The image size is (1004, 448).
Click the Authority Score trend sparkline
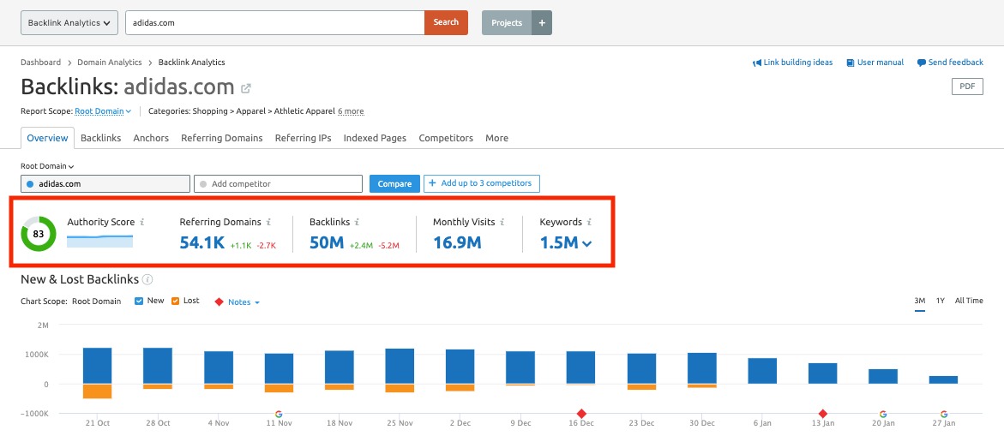[x=100, y=241]
